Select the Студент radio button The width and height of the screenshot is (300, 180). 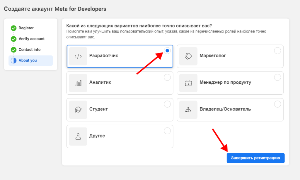pos(167,104)
